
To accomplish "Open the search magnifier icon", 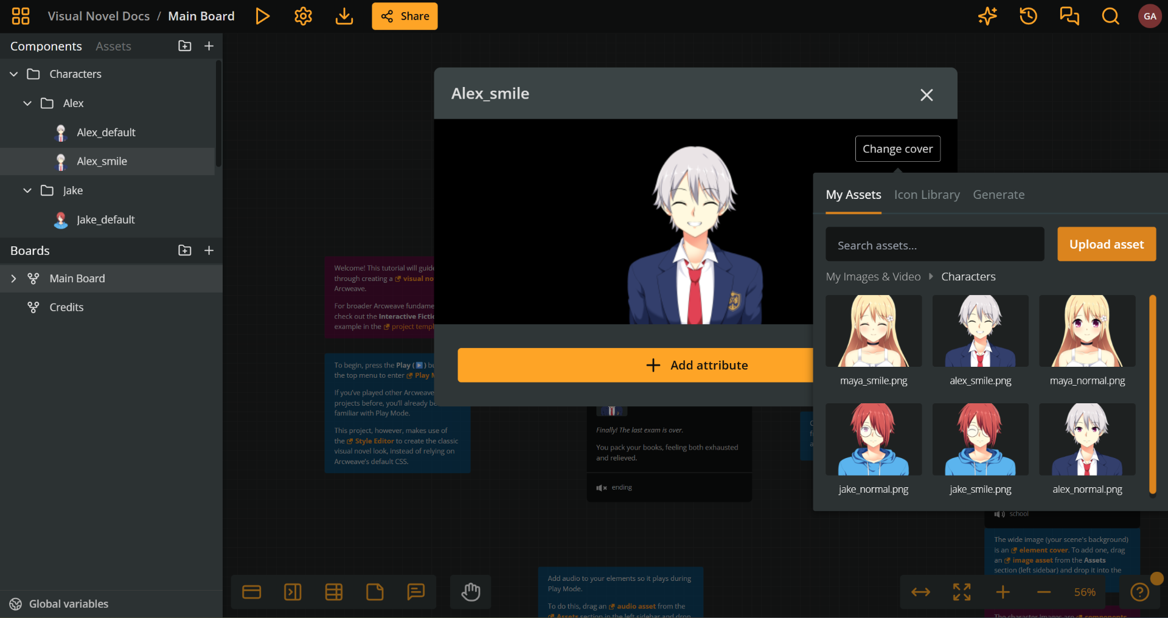I will (1110, 16).
